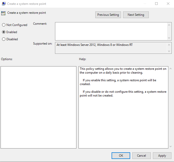The width and height of the screenshot is (174, 162).
Task: Click the Help pane scroll up arrow
Action: click(170, 69)
